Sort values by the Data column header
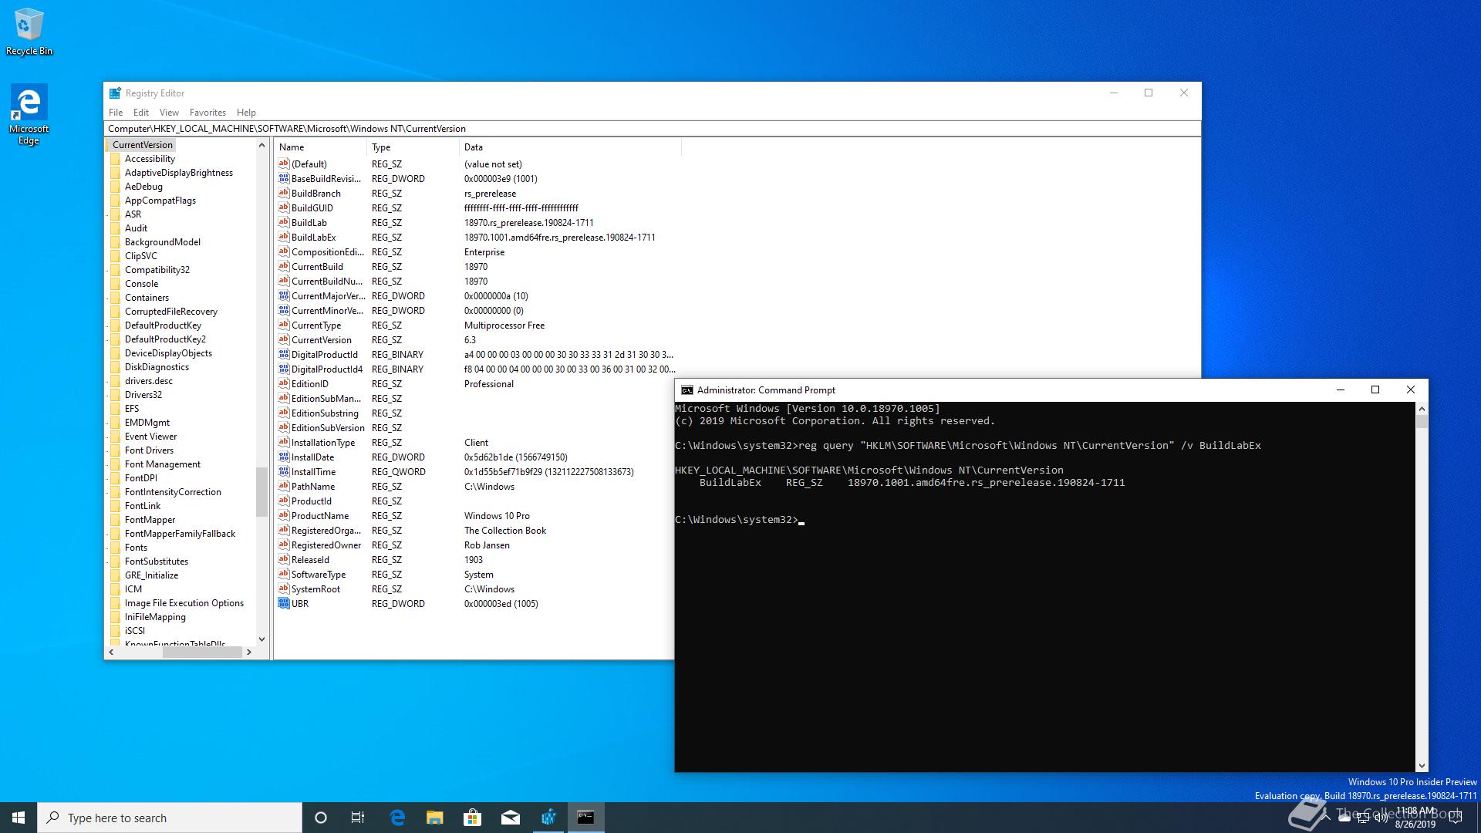 click(x=571, y=147)
